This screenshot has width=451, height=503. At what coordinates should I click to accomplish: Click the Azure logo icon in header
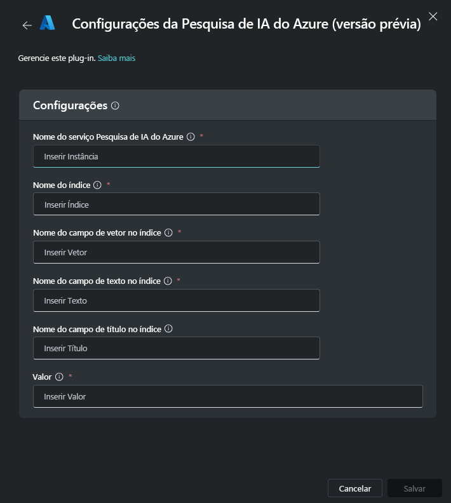[48, 23]
